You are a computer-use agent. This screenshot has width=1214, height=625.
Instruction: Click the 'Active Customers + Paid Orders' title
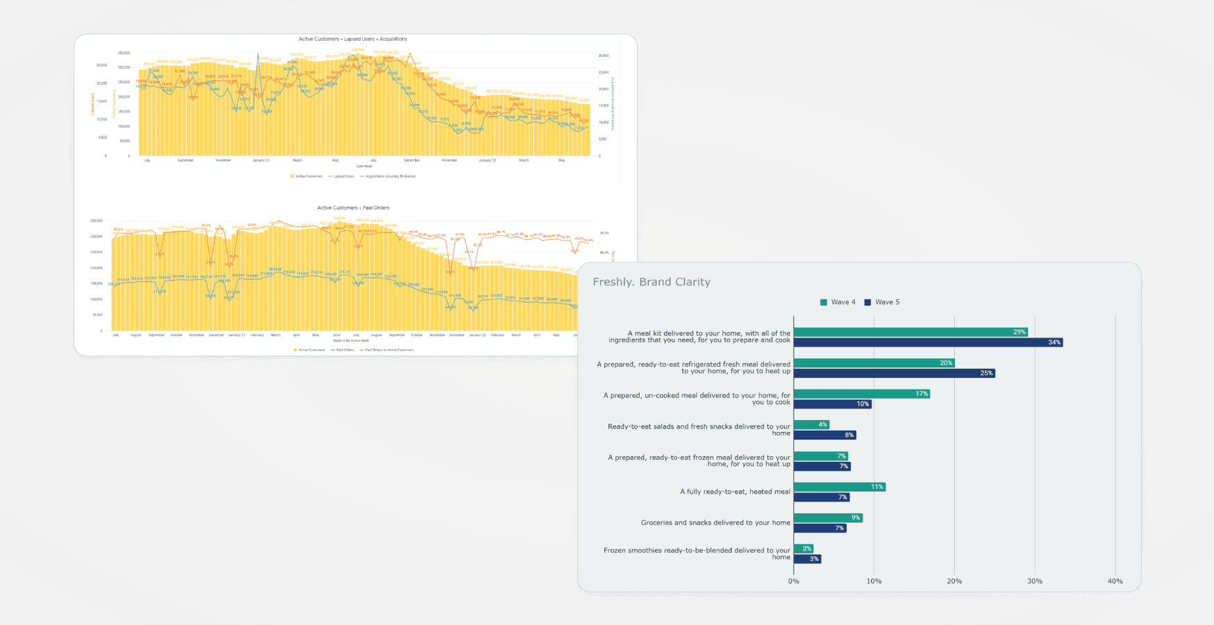[354, 208]
